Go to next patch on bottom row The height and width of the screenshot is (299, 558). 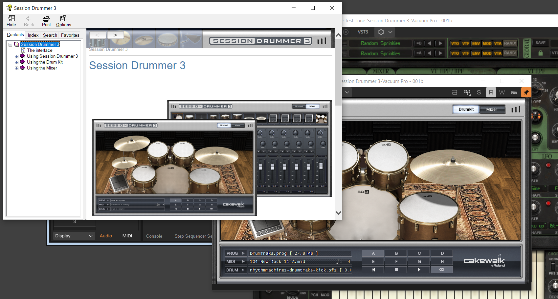(440, 53)
